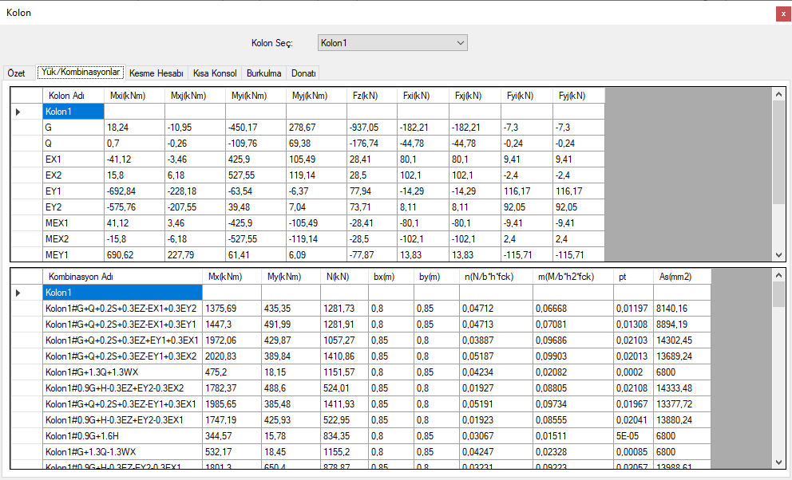Select the G load row name cell
Screen dimensions: 792x480
pos(73,128)
